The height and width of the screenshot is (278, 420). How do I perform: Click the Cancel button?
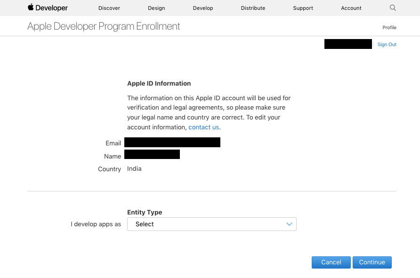(331, 262)
